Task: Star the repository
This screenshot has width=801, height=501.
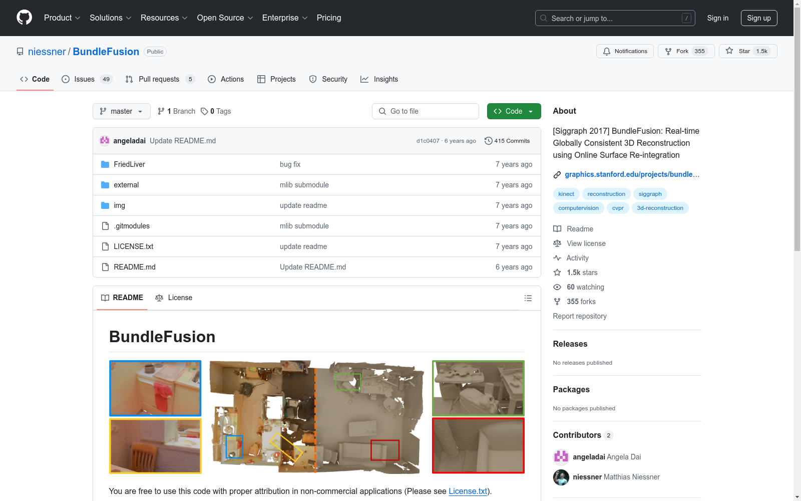Action: 748,51
